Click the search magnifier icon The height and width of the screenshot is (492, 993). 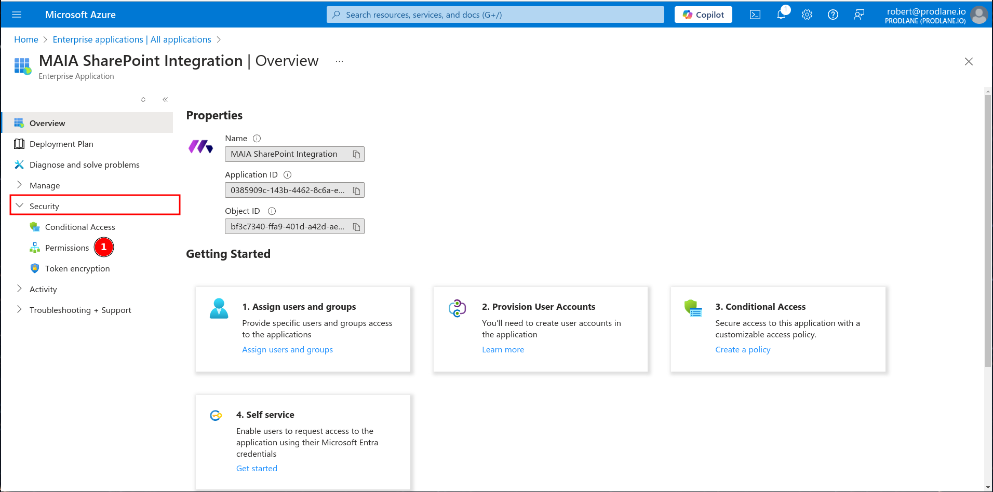pyautogui.click(x=337, y=15)
